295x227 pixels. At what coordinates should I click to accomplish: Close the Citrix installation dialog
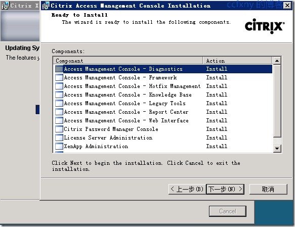pos(287,6)
